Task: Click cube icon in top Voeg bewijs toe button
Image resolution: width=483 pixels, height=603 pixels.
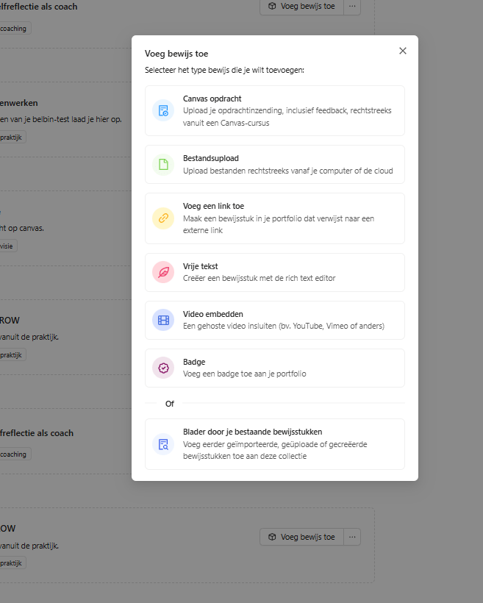Action: click(272, 6)
